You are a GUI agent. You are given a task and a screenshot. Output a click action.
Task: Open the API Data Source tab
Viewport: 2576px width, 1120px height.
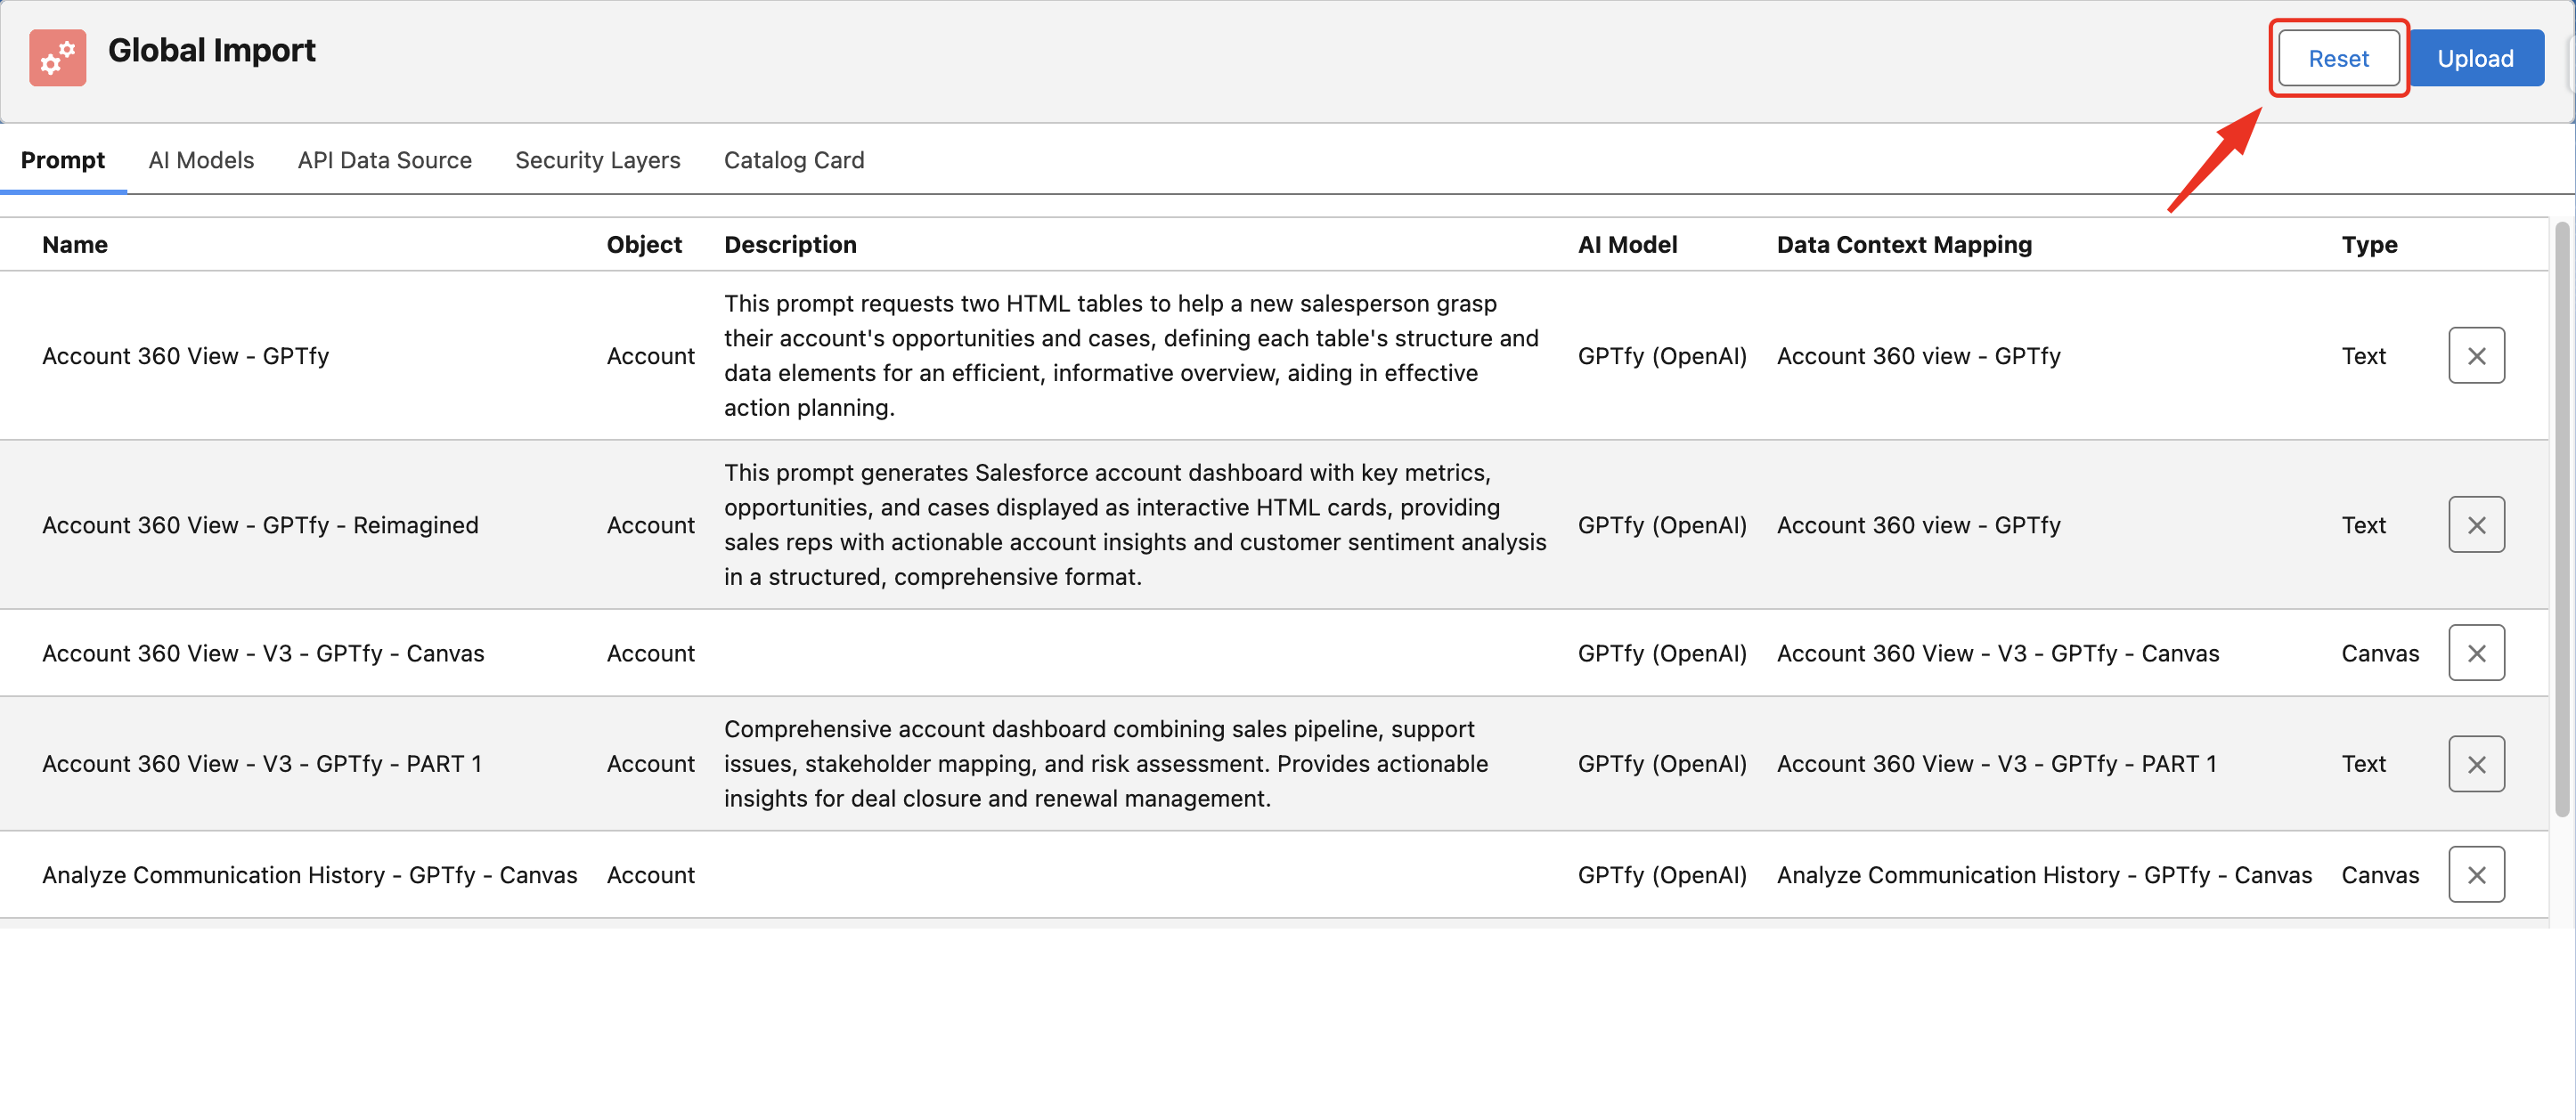(384, 160)
